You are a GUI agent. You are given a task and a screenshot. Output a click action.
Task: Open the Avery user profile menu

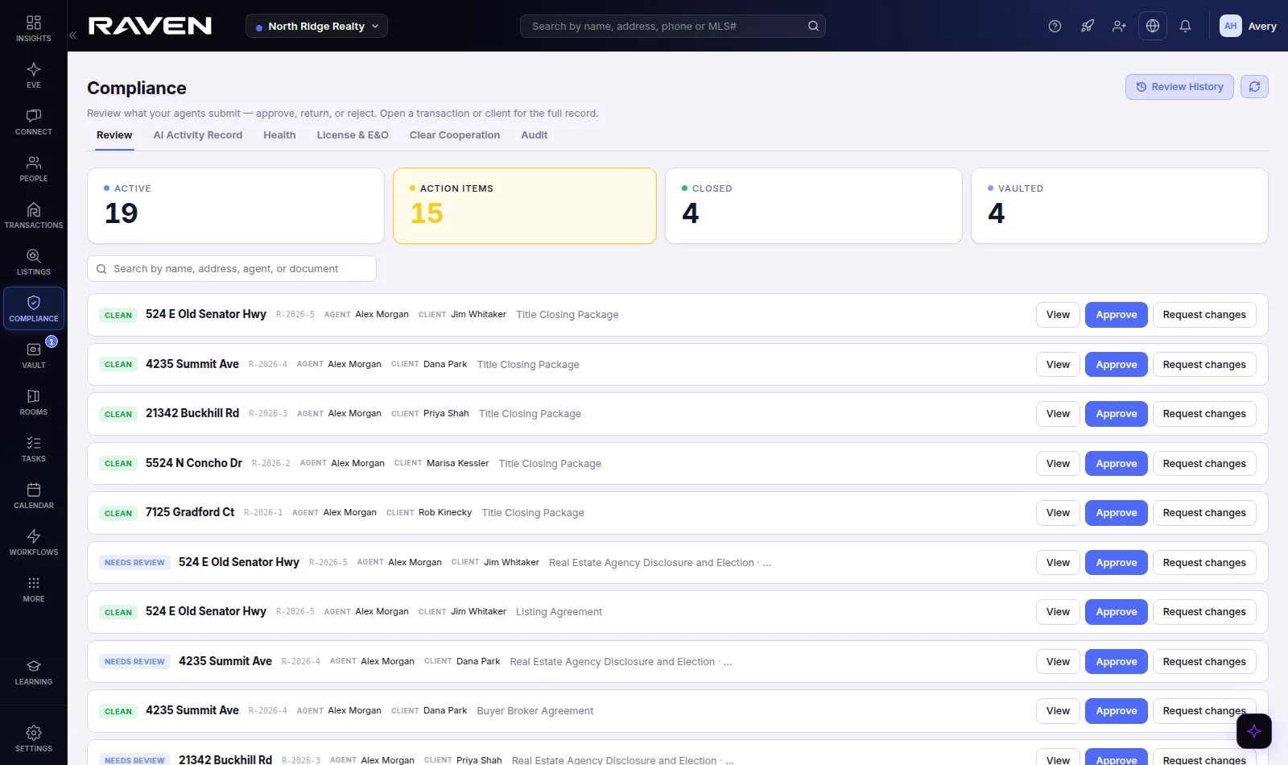(1248, 26)
